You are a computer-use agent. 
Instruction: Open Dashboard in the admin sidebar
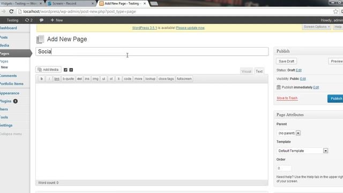click(x=9, y=28)
